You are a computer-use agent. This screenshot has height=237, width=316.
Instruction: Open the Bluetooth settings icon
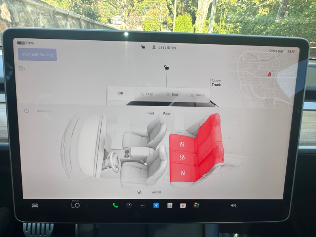click(156, 205)
